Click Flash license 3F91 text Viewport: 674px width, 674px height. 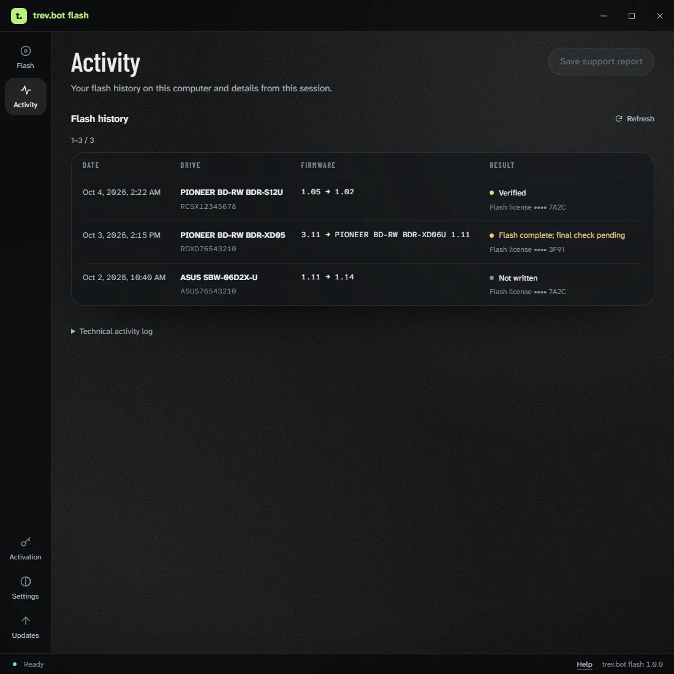tap(527, 249)
